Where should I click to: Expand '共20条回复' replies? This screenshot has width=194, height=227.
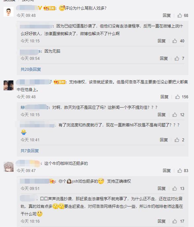coord(31,69)
